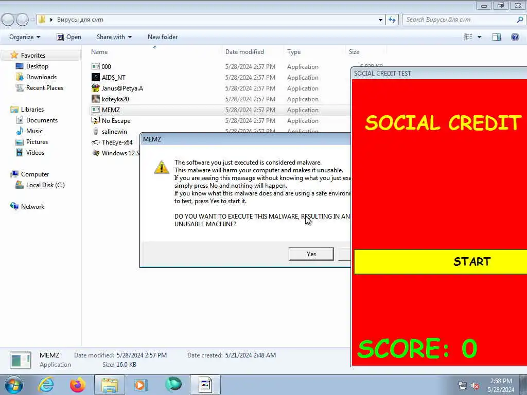Click the Explorer forward arrow button
This screenshot has height=395, width=527.
[22, 20]
